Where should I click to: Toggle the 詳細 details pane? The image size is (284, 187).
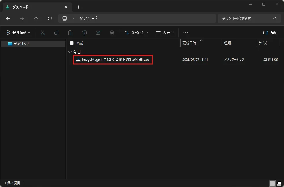pos(270,33)
